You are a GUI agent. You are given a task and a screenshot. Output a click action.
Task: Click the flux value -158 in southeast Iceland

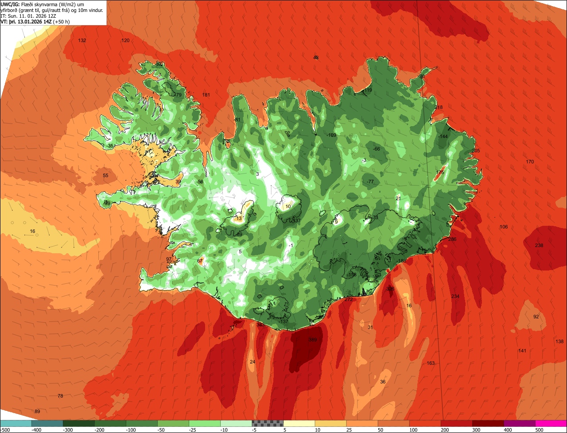[352, 274]
